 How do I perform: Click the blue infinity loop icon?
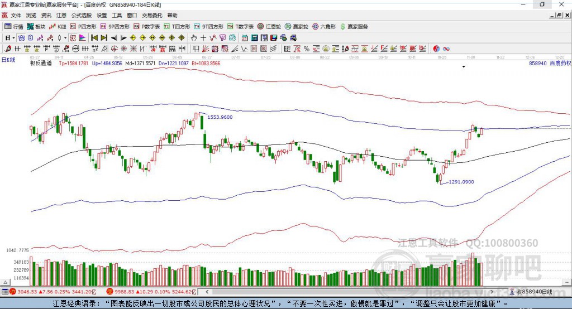[446, 49]
